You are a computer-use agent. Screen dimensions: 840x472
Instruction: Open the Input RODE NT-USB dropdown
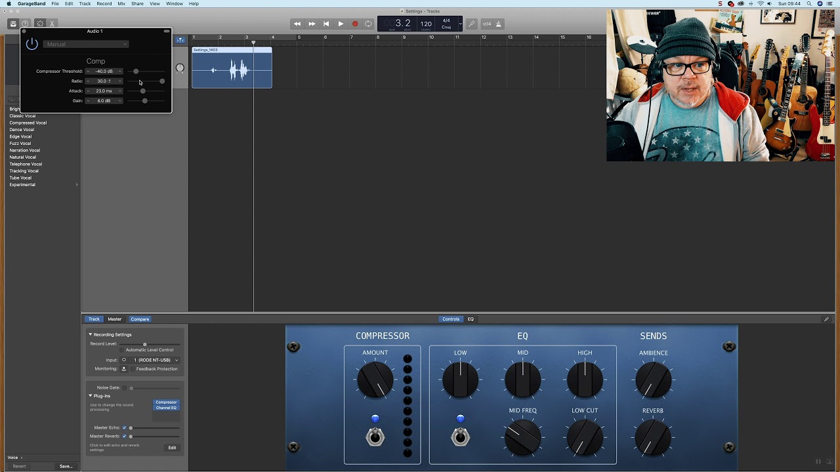pos(156,360)
